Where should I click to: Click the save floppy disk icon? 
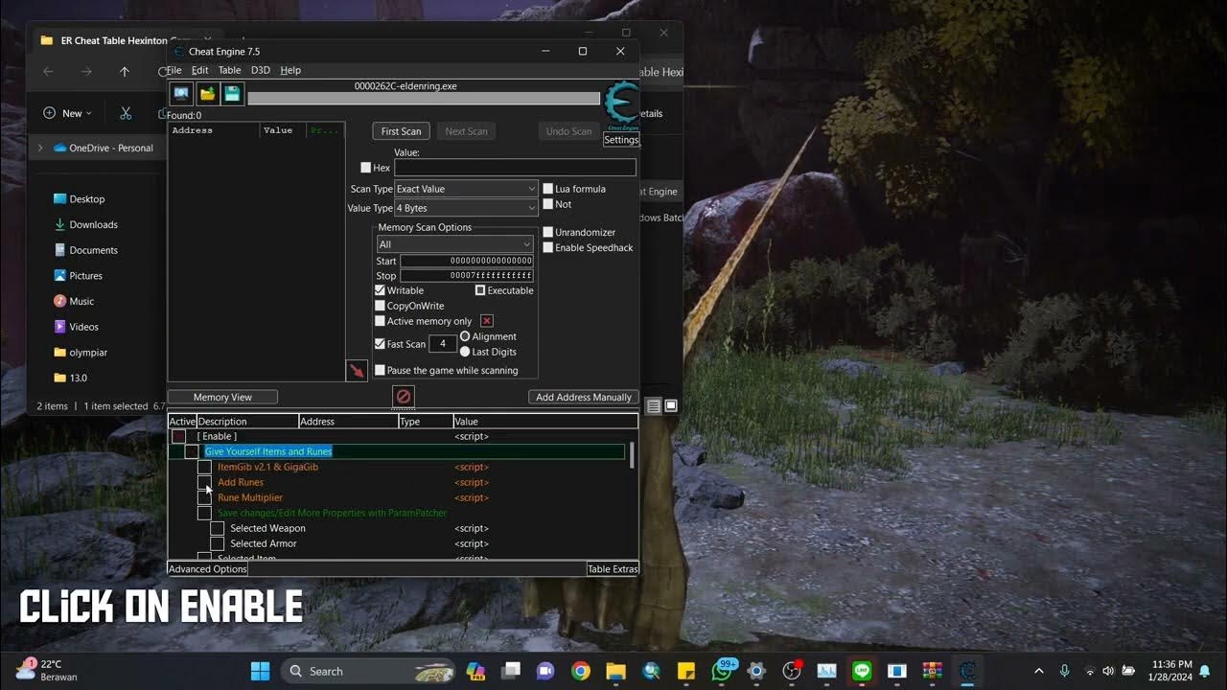coord(233,93)
